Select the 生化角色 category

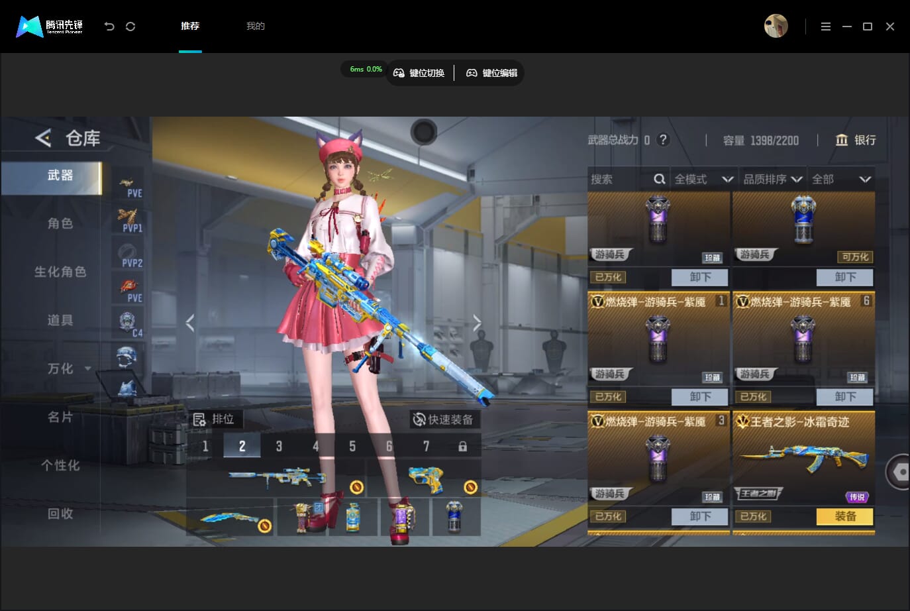[x=60, y=272]
